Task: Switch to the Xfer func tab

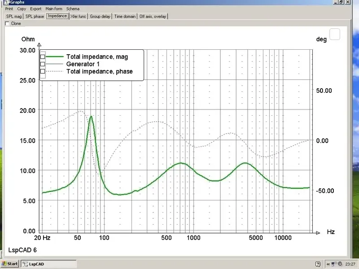Action: (x=78, y=17)
